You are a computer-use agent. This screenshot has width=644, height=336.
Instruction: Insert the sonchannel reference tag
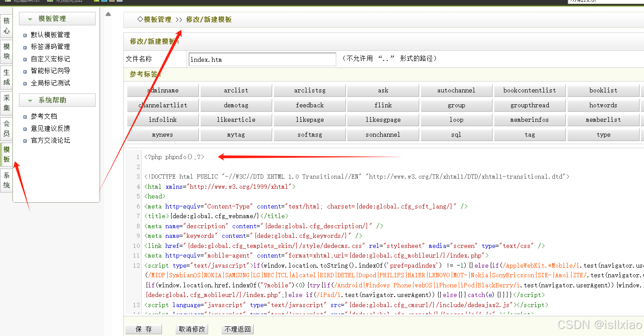(x=383, y=134)
